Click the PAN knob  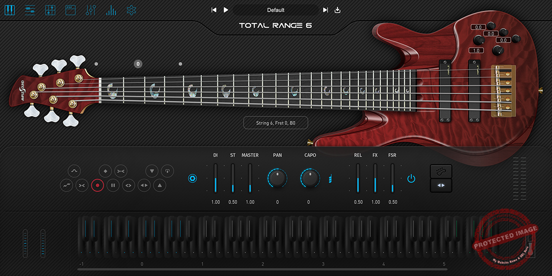point(278,178)
